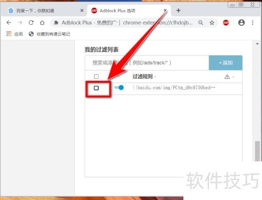
Task: Switch to Adblock Plus 选项 tab
Action: click(129, 10)
